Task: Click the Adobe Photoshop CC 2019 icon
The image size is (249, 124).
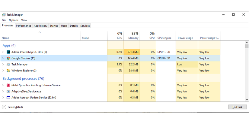Action: [x=8, y=52]
